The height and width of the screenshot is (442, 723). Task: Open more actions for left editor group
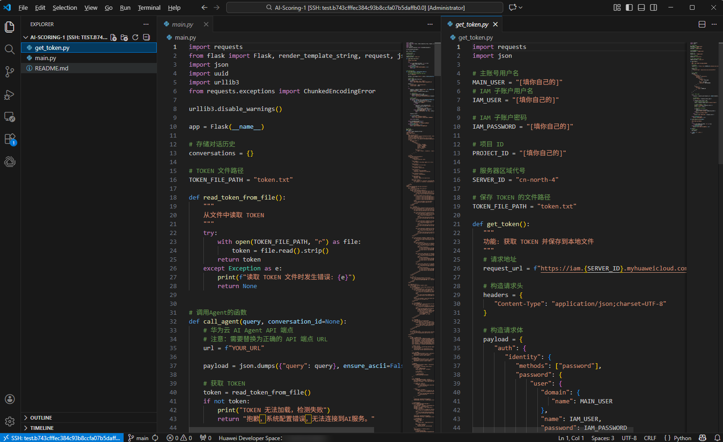pos(430,24)
